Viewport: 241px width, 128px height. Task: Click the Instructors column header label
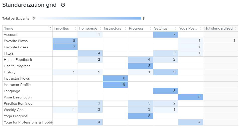point(112,29)
